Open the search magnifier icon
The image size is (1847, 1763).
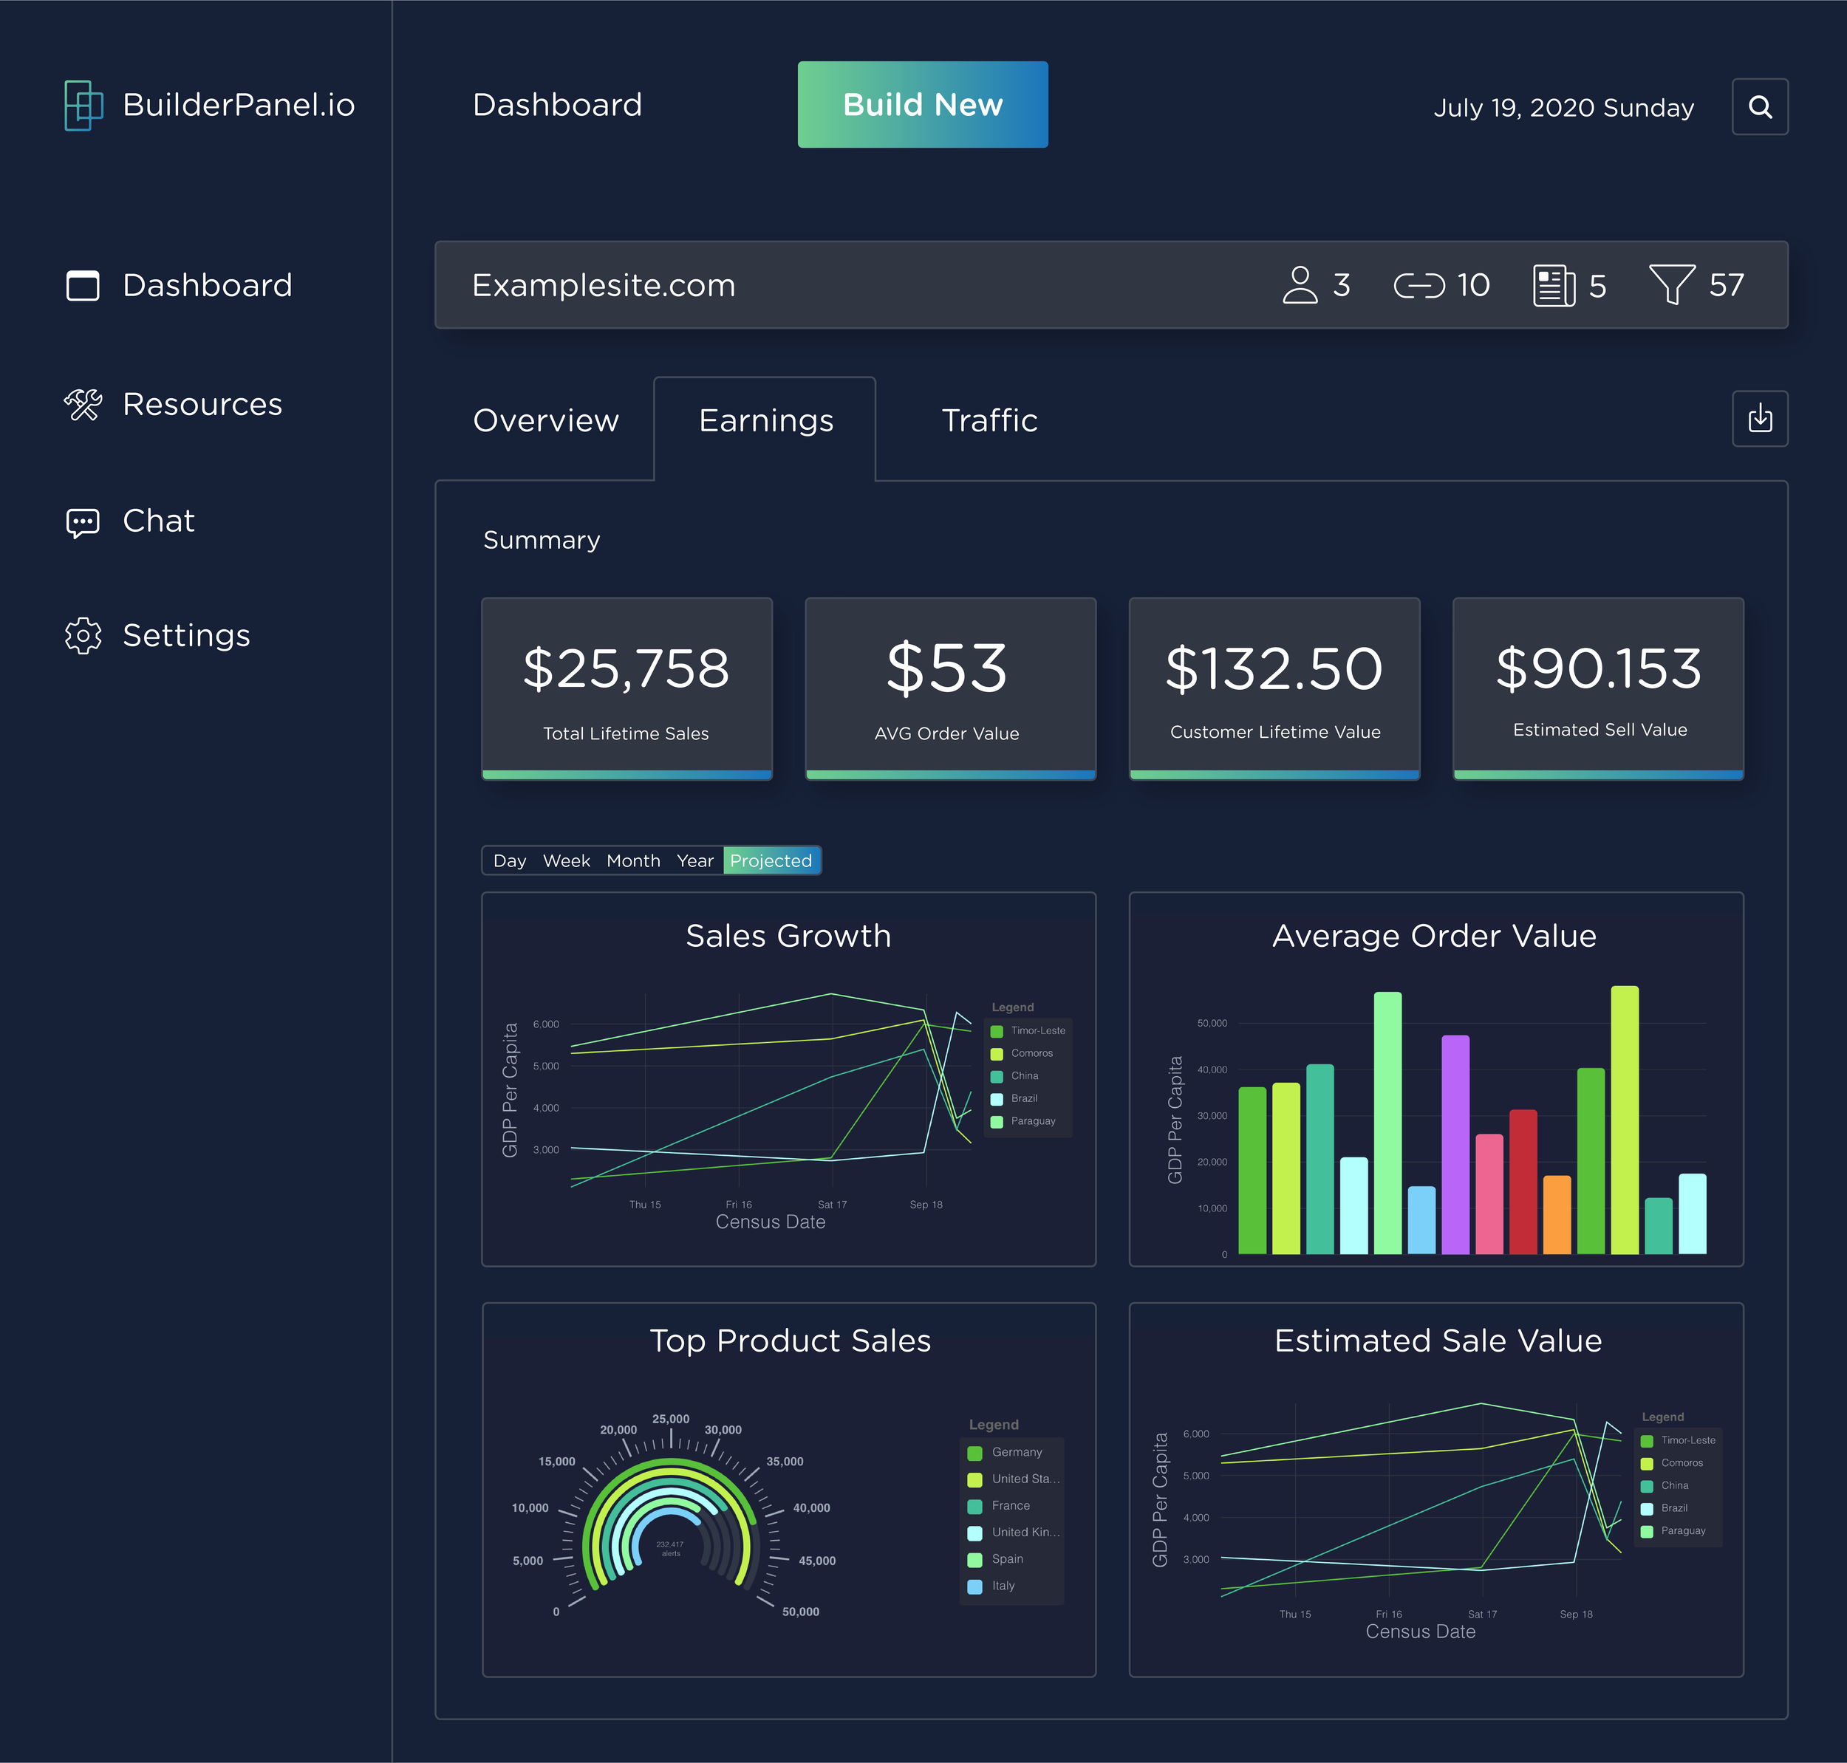point(1760,107)
